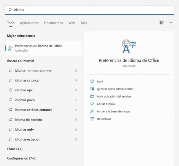Switch to the Aplicaciones tab
Image resolution: width=179 pixels, height=166 pixels.
pos(29,23)
